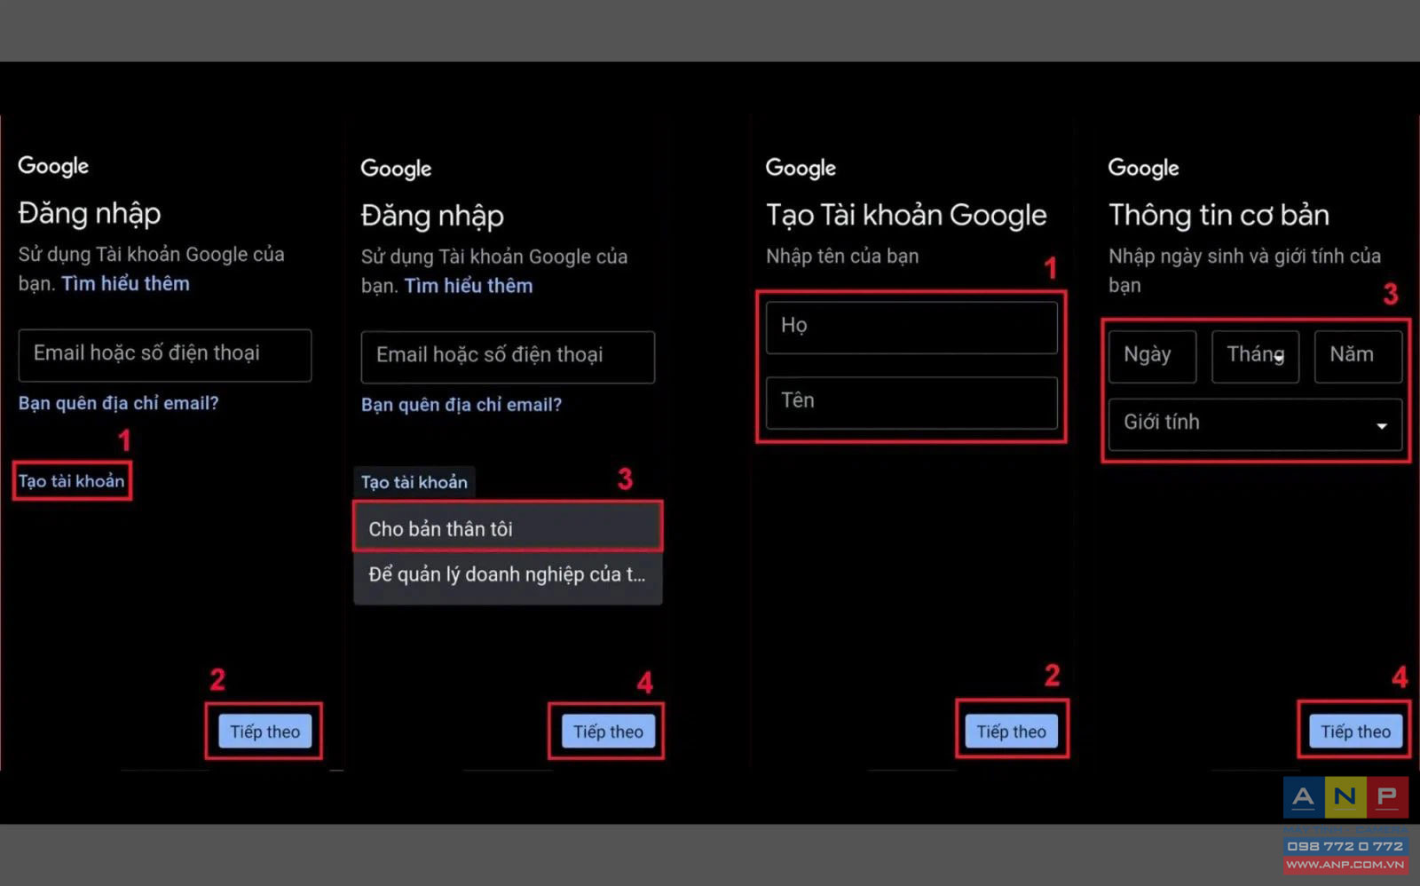Select 'Để quản lý doanh nghiệp' menu option

click(x=508, y=575)
